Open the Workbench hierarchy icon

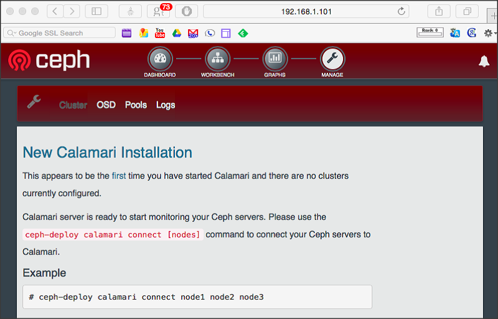[x=217, y=59]
